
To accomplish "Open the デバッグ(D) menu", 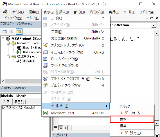I will pos(96,12).
